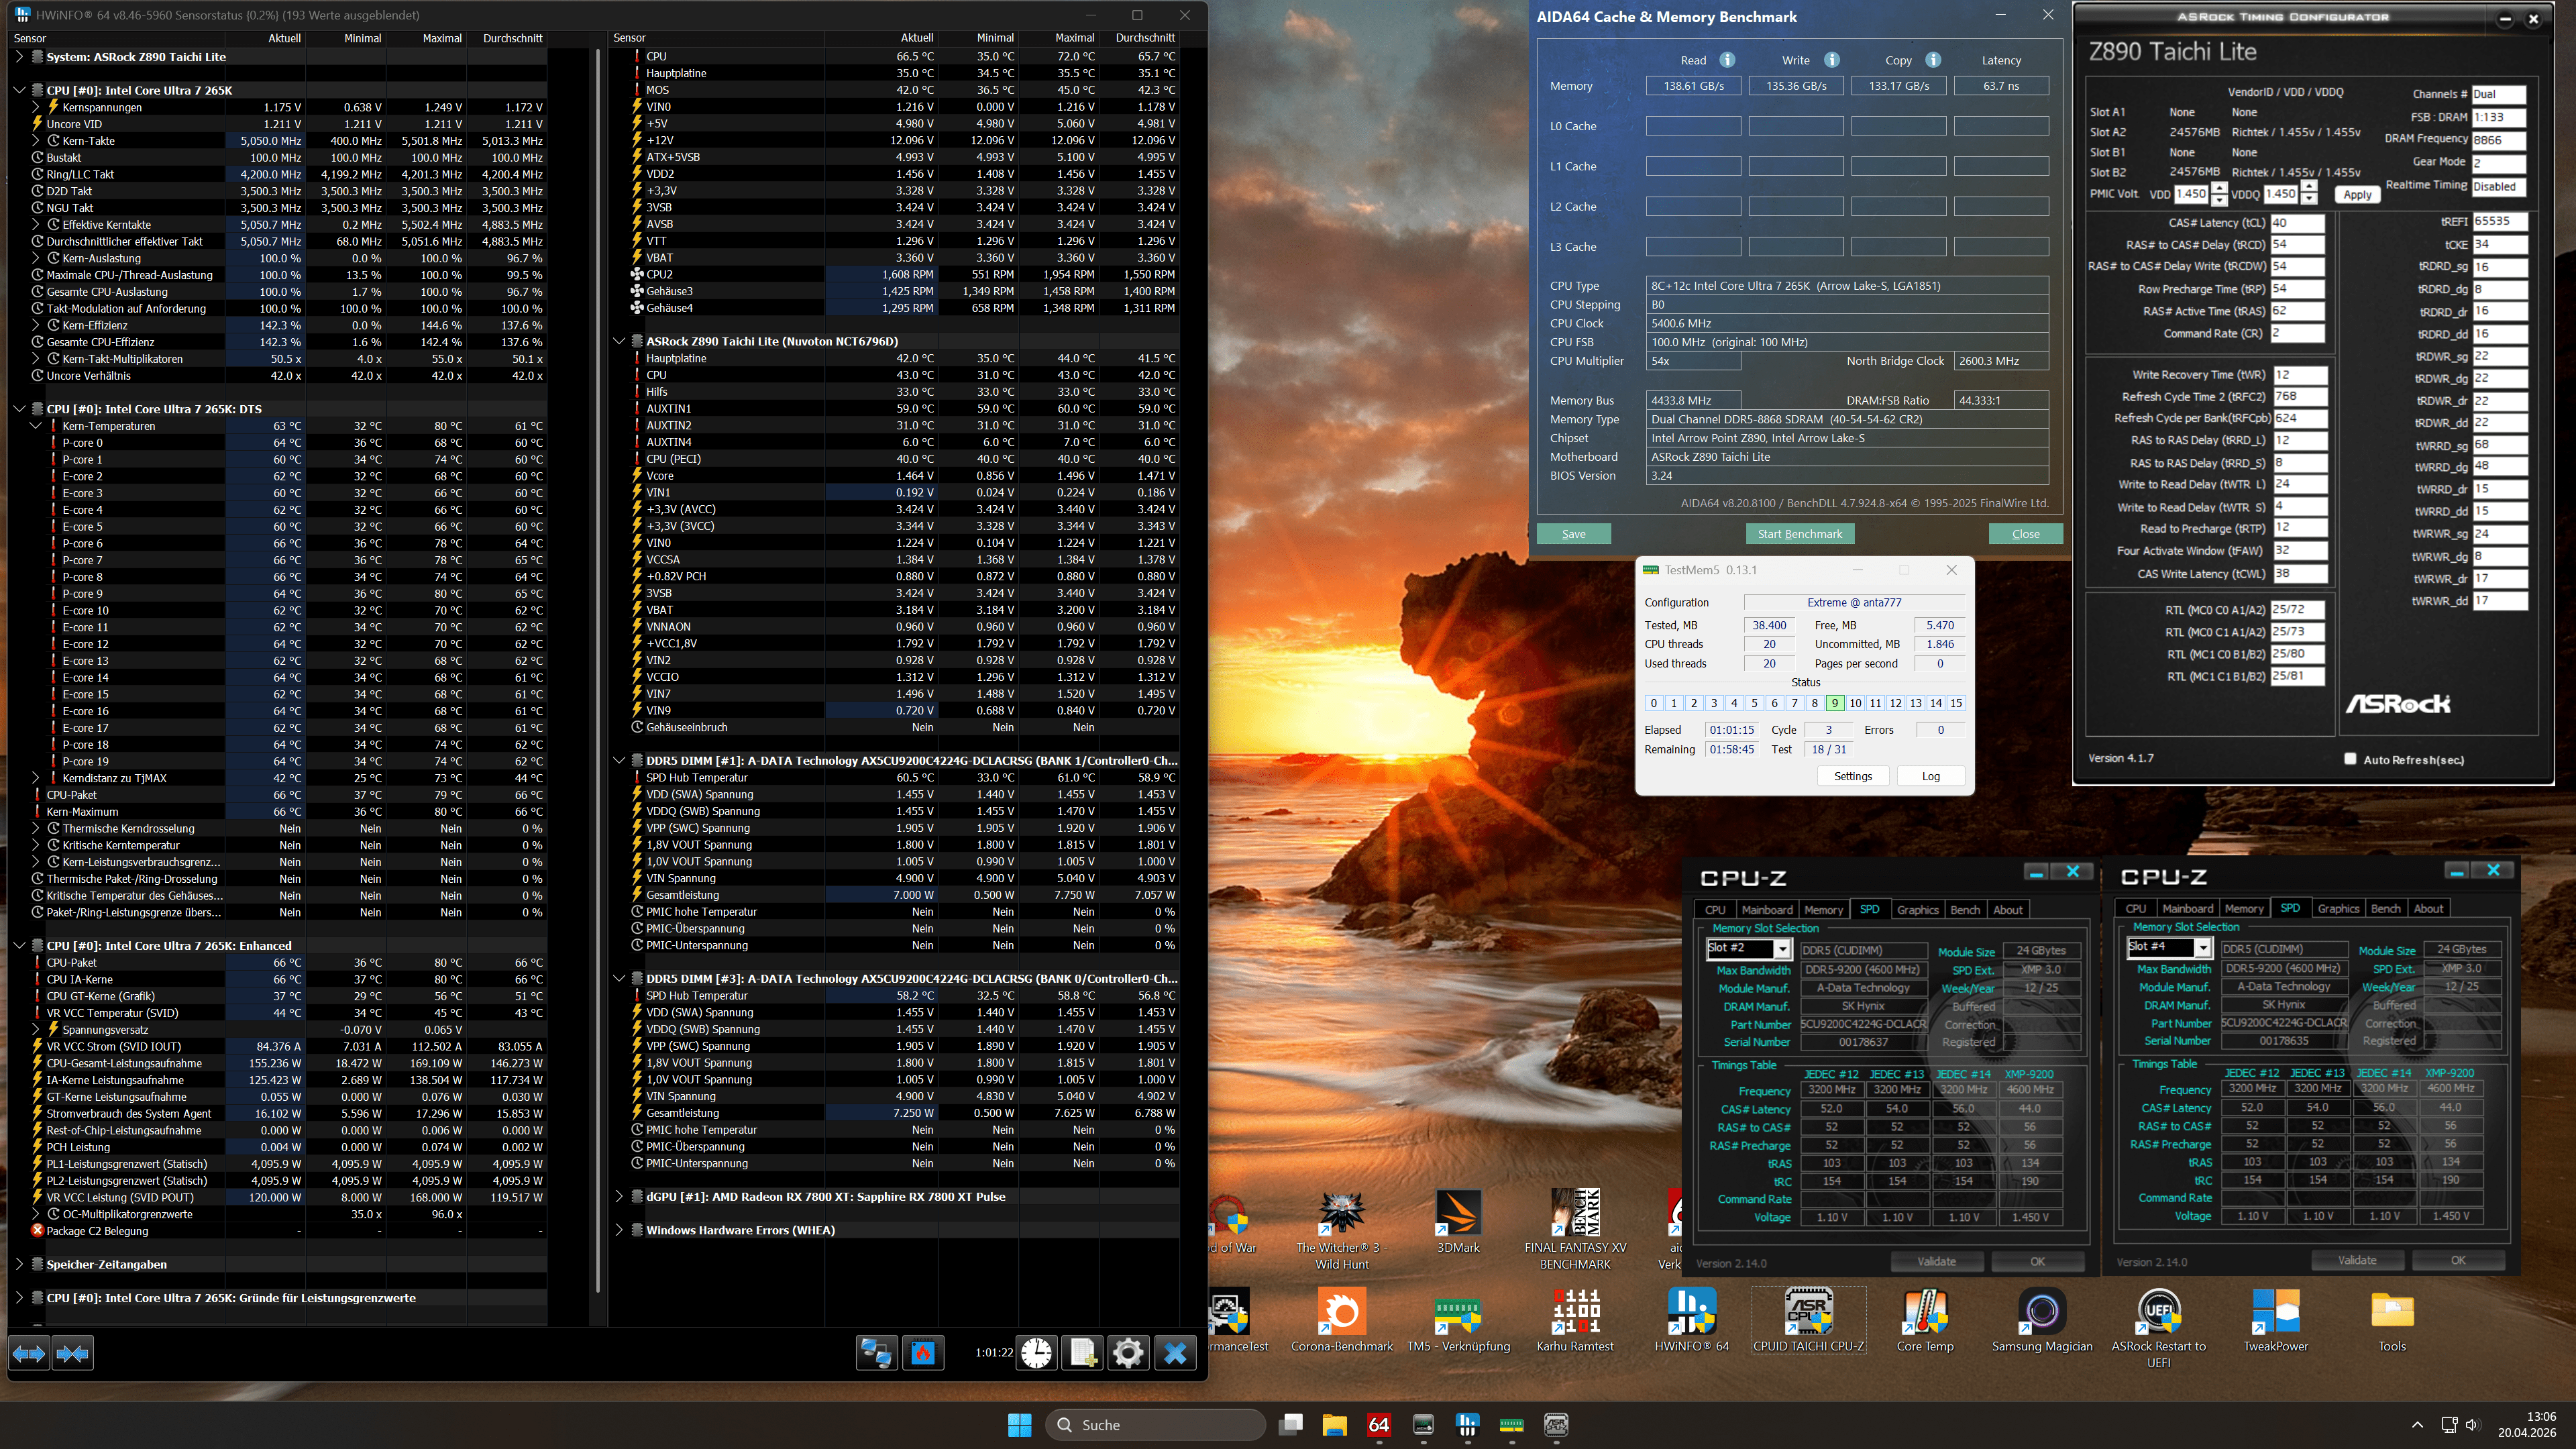Reset sensor min/max with clock icon
The width and height of the screenshot is (2576, 1449).
click(x=1037, y=1353)
